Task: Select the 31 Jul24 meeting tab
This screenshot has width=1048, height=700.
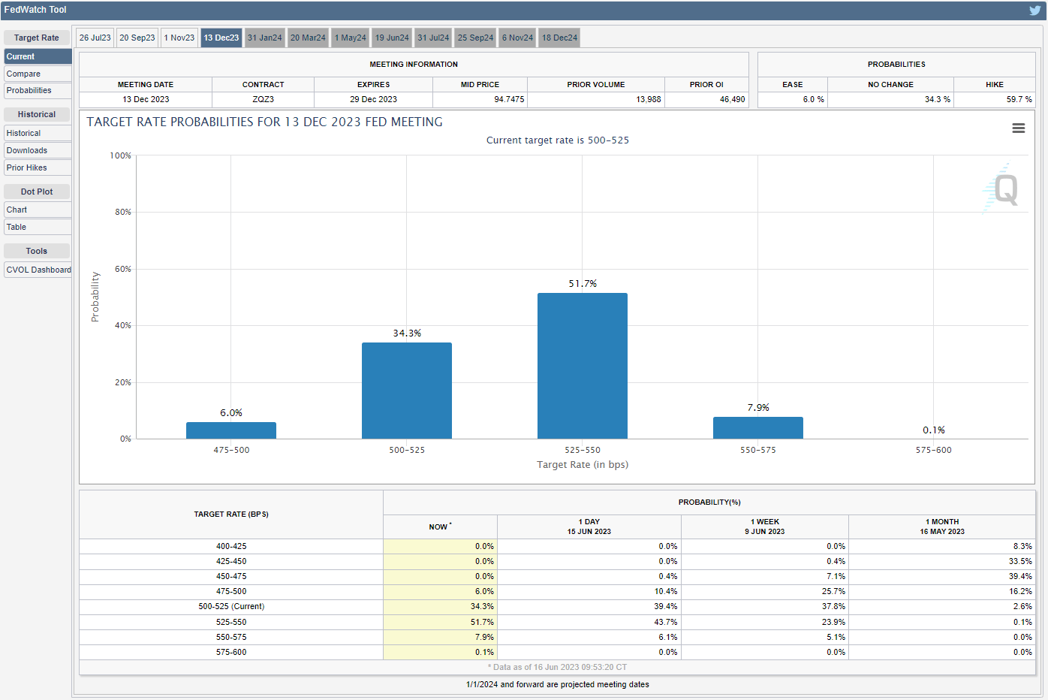Action: 433,38
